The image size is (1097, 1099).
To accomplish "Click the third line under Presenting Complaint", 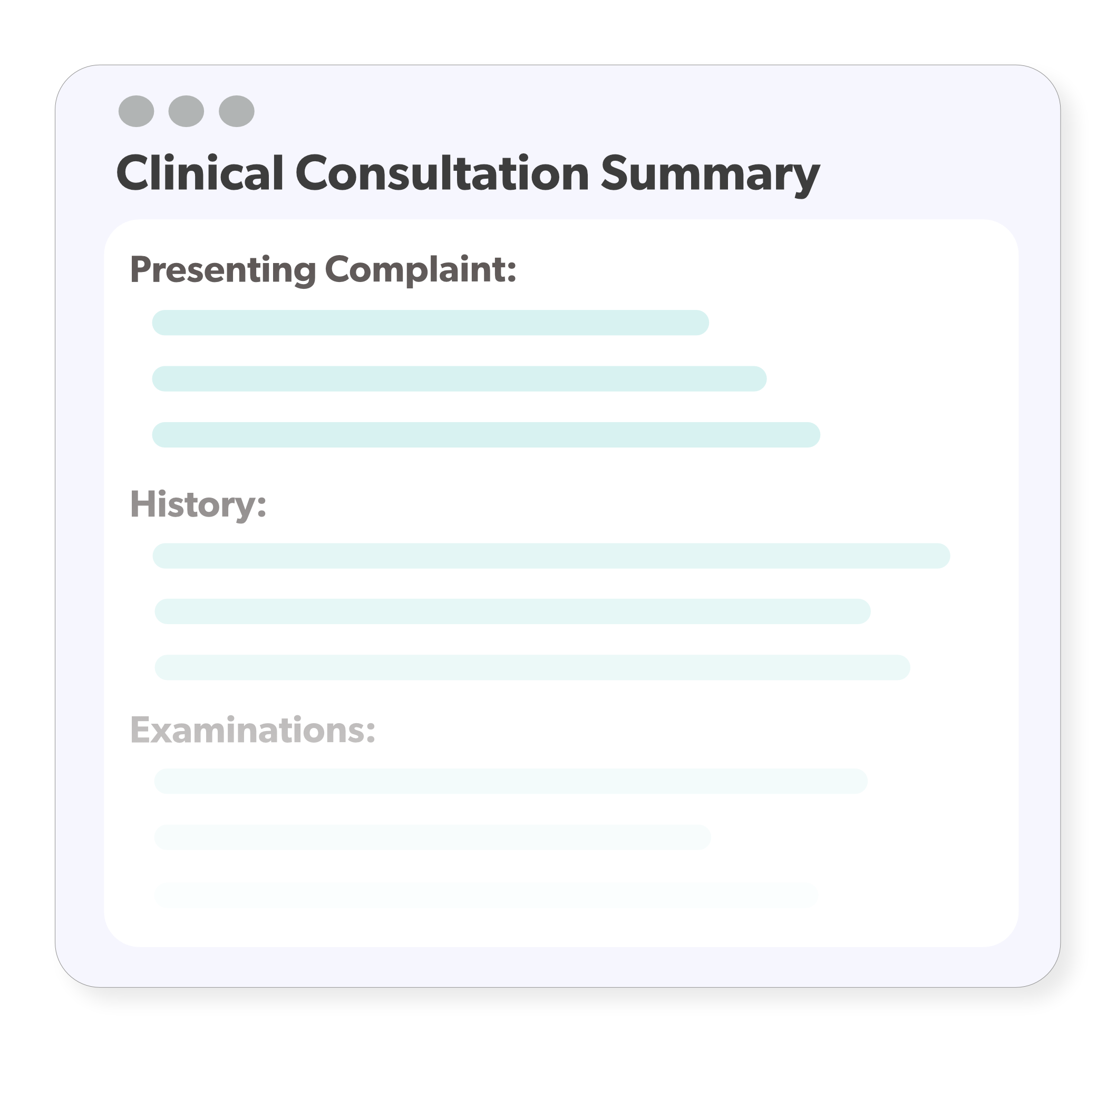I will tap(486, 435).
